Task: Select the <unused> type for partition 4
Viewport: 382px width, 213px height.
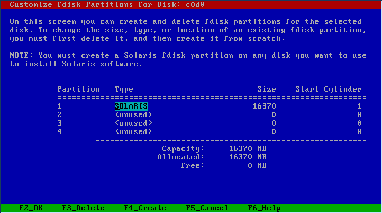Action: pyautogui.click(x=133, y=131)
